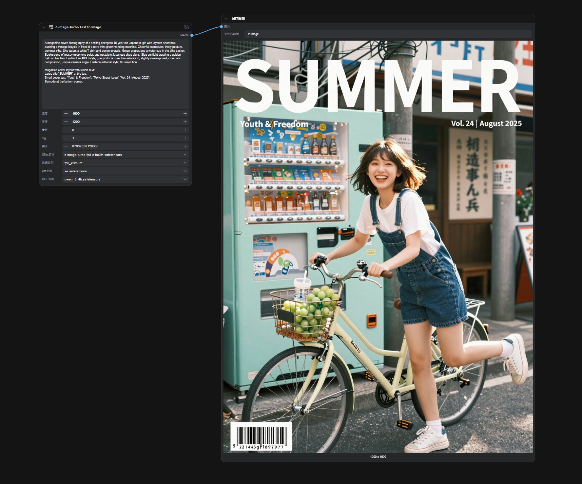Open the subgraph via the node's top-right icon

[186, 27]
